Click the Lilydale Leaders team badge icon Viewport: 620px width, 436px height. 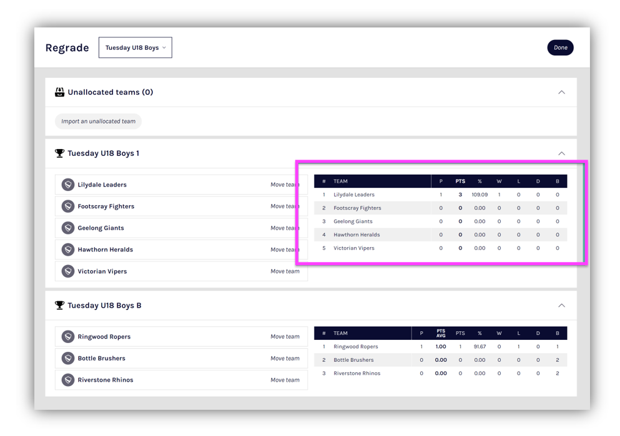68,185
